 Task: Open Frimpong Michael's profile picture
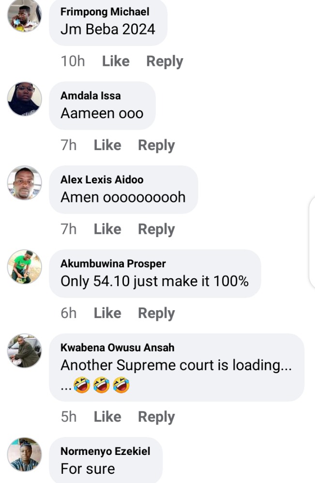24,15
